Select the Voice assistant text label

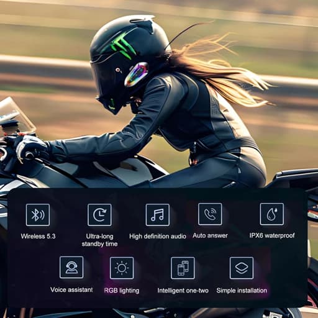pos(71,289)
